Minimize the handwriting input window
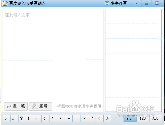This screenshot has width=165, height=125. point(146,3)
